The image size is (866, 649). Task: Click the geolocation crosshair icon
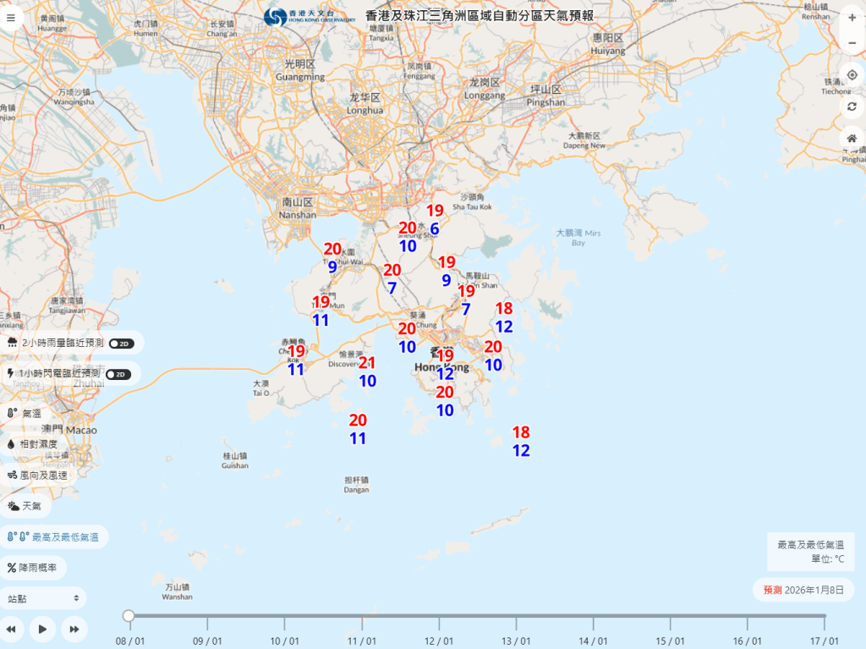tap(852, 75)
